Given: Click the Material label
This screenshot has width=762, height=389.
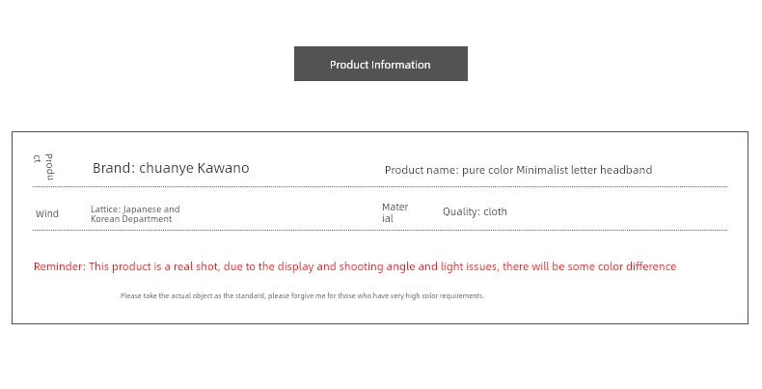Looking at the screenshot, I should [395, 212].
